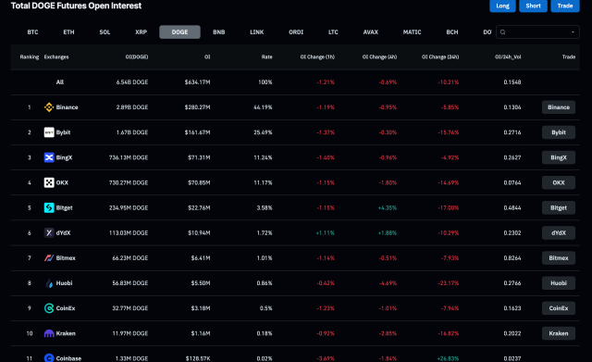Click the Coinbase logo icon

tap(49, 358)
